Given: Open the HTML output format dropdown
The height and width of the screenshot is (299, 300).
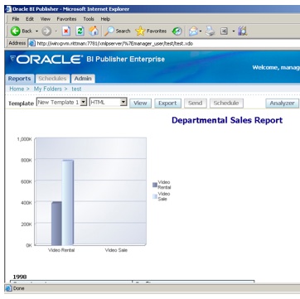Looking at the screenshot, I should click(x=123, y=102).
